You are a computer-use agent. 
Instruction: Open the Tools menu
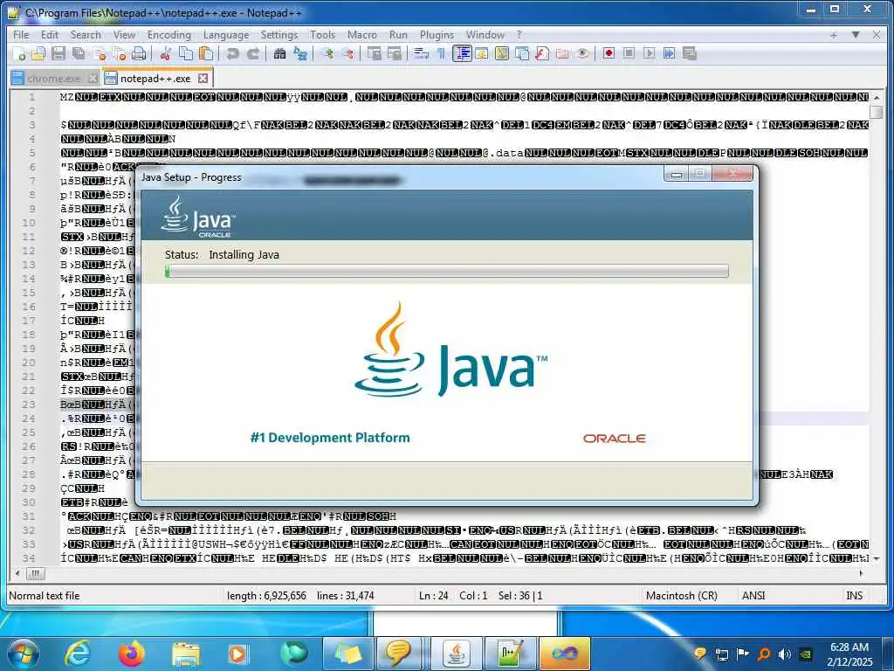point(322,35)
